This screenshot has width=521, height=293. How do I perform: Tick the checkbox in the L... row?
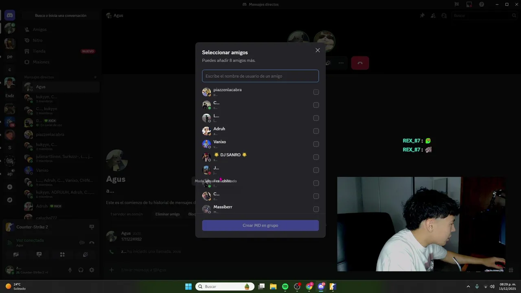coord(316,118)
